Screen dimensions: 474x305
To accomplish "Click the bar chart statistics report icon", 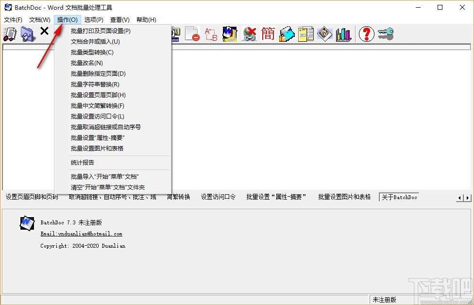I will coord(343,34).
